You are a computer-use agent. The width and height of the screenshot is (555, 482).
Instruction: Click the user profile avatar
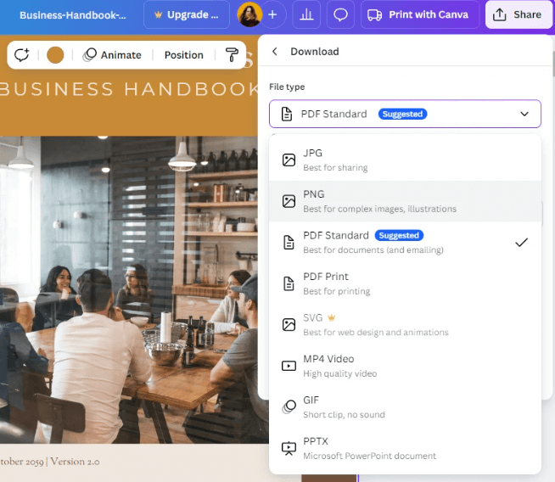(x=249, y=15)
